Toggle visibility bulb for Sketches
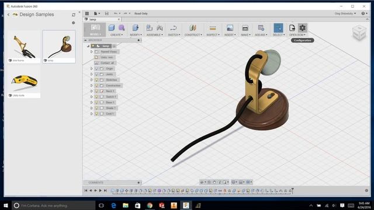Viewport: 374px width, 210px height. [x=96, y=80]
